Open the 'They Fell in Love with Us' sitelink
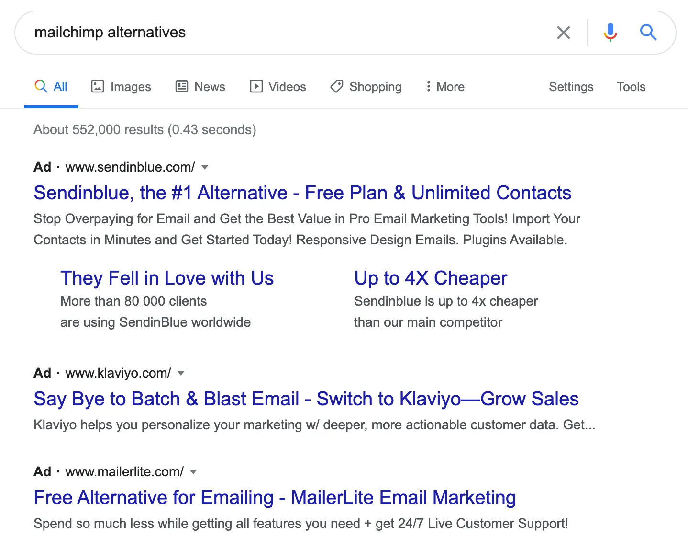This screenshot has width=688, height=550. 167,278
